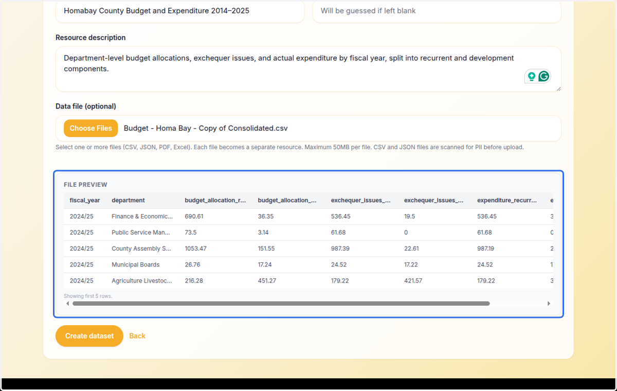Click the 451.27 cell
Screen dimensions: 617x391
pyautogui.click(x=267, y=281)
